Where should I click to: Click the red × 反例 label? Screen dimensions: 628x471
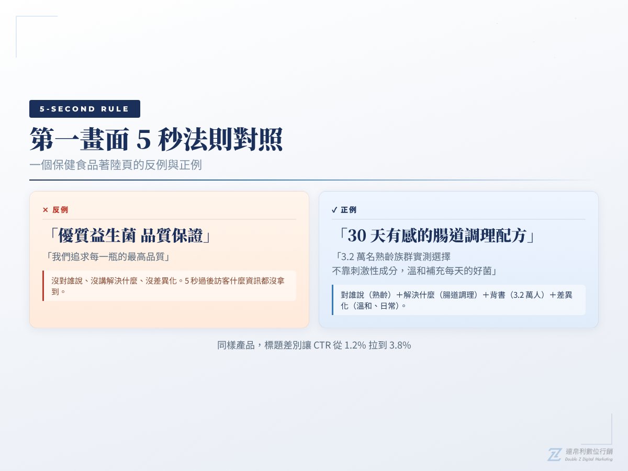click(55, 210)
